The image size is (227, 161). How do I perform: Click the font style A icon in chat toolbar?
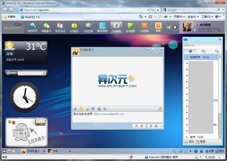click(x=75, y=109)
